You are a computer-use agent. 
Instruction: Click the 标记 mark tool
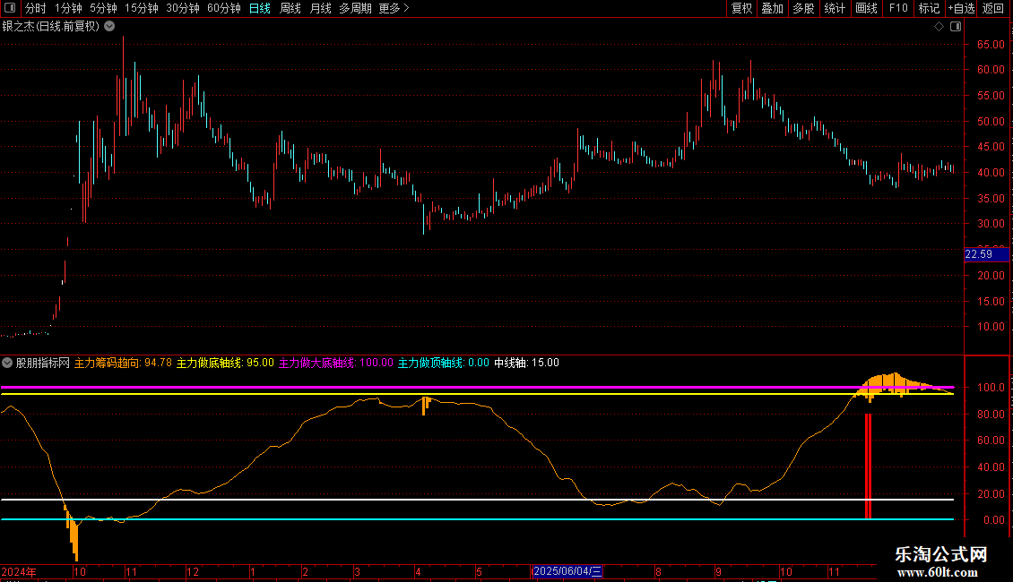(x=929, y=8)
